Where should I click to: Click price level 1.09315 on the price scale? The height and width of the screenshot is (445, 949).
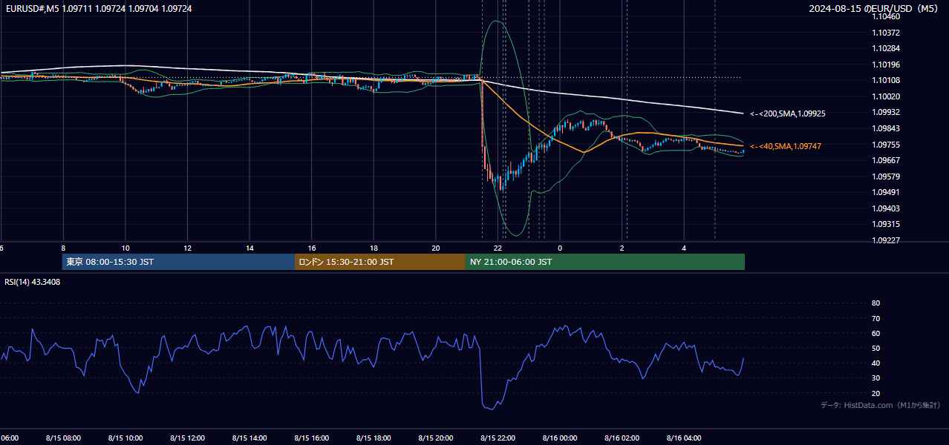pos(885,224)
